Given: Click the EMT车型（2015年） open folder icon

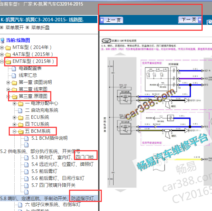Looking at the screenshot, I should [x=8, y=62].
